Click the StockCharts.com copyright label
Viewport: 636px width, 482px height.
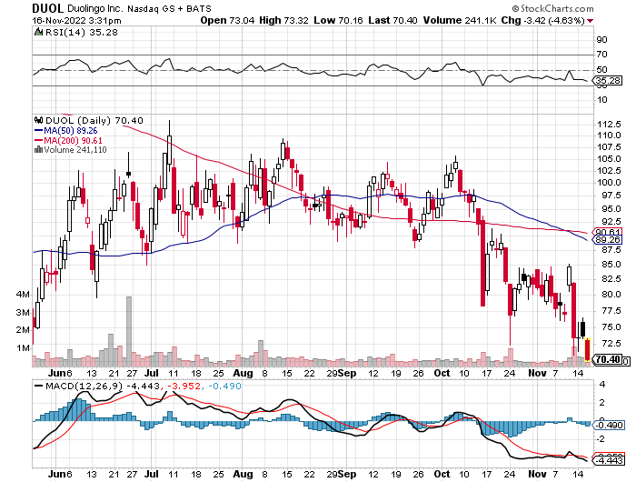tap(552, 8)
